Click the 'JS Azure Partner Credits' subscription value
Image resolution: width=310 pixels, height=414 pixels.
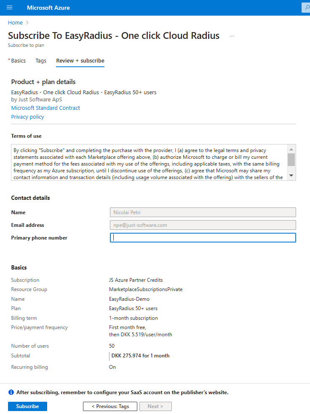click(136, 280)
